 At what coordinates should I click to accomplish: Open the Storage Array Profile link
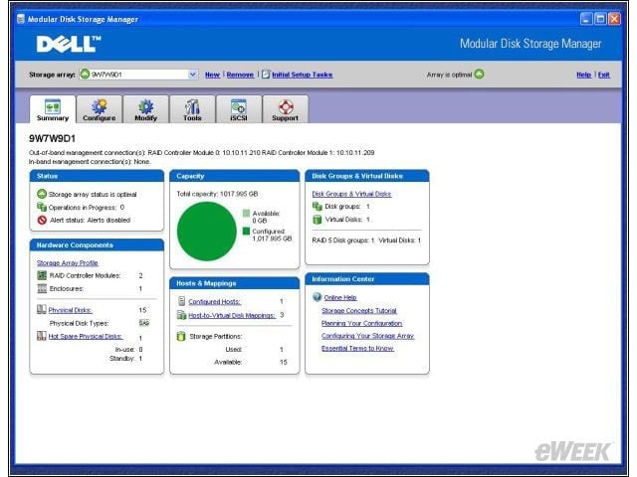coord(68,262)
